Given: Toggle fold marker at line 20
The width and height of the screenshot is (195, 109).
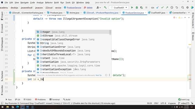Looking at the screenshot, I should pos(15,39).
